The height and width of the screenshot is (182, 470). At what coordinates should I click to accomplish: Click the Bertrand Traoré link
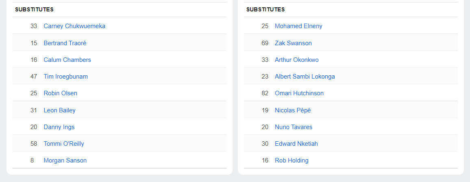[x=65, y=43]
